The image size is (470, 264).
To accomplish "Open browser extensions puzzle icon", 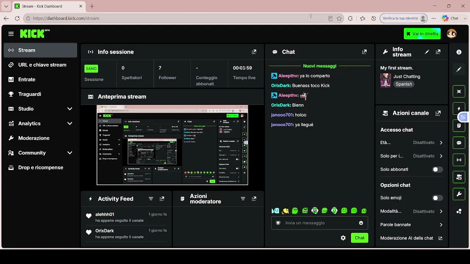I will coord(350,18).
